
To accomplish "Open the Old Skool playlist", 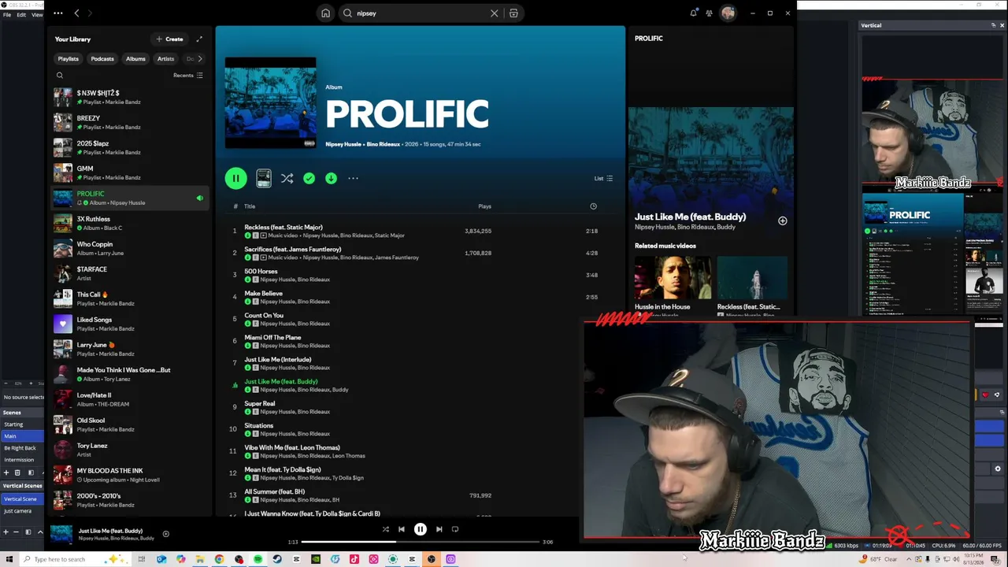I will tap(129, 424).
